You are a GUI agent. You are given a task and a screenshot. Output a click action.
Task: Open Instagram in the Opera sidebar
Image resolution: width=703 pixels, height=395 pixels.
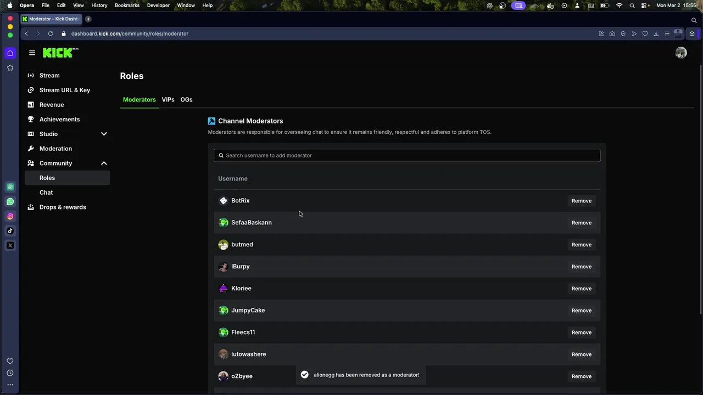(10, 216)
